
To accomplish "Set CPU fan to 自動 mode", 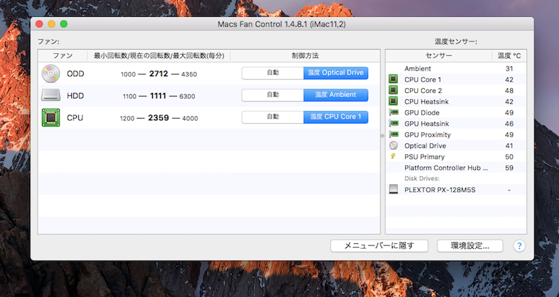I will click(273, 117).
